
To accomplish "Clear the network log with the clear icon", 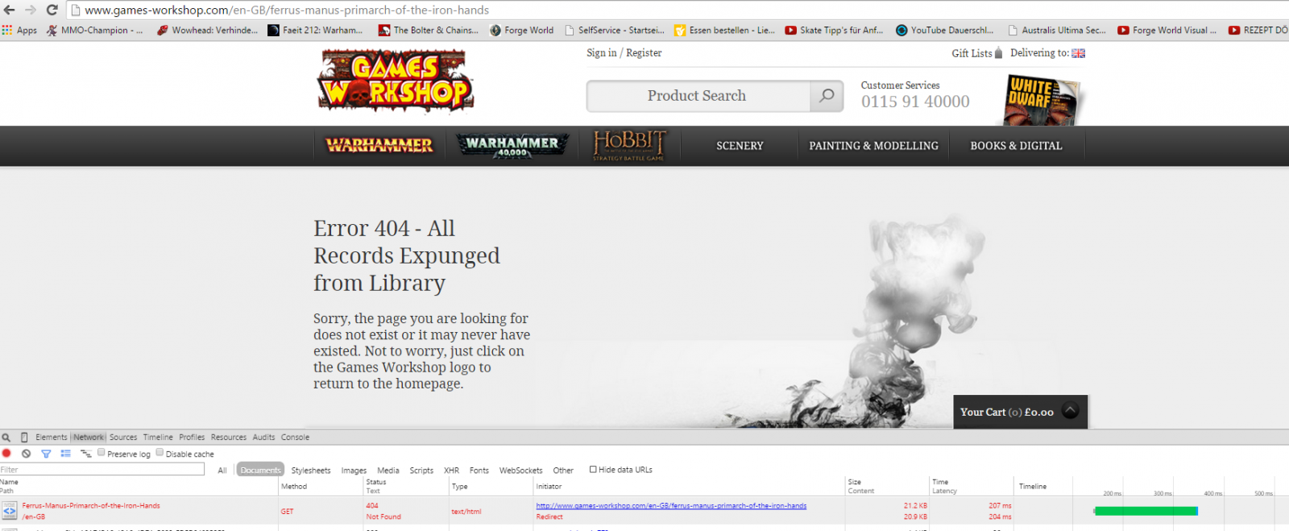I will (26, 454).
